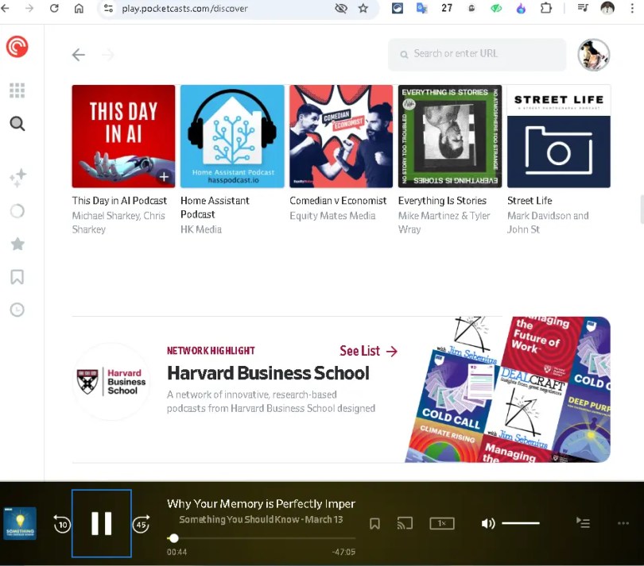Open the Chrome profile avatar
The width and height of the screenshot is (644, 566).
coord(607,8)
